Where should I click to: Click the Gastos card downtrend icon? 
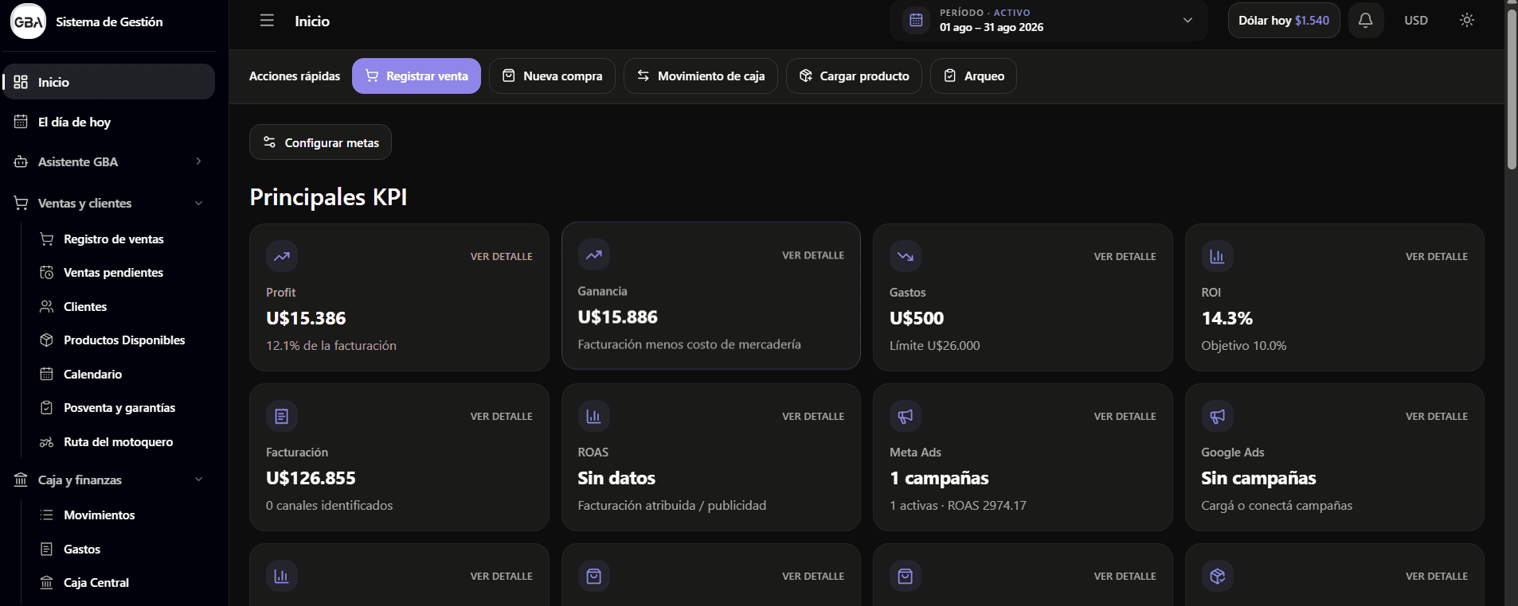tap(906, 256)
